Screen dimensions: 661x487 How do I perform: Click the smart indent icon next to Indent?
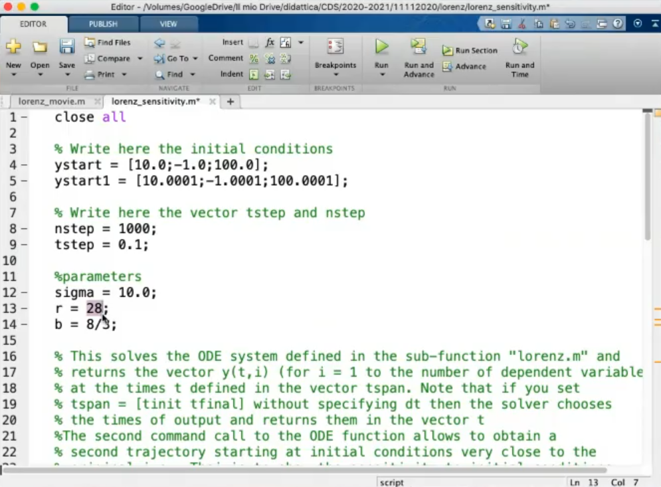(x=254, y=74)
